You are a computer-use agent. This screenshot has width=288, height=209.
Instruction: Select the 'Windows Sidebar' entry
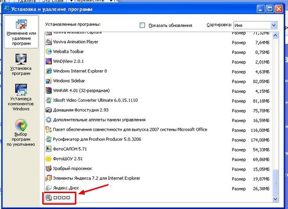point(69,81)
